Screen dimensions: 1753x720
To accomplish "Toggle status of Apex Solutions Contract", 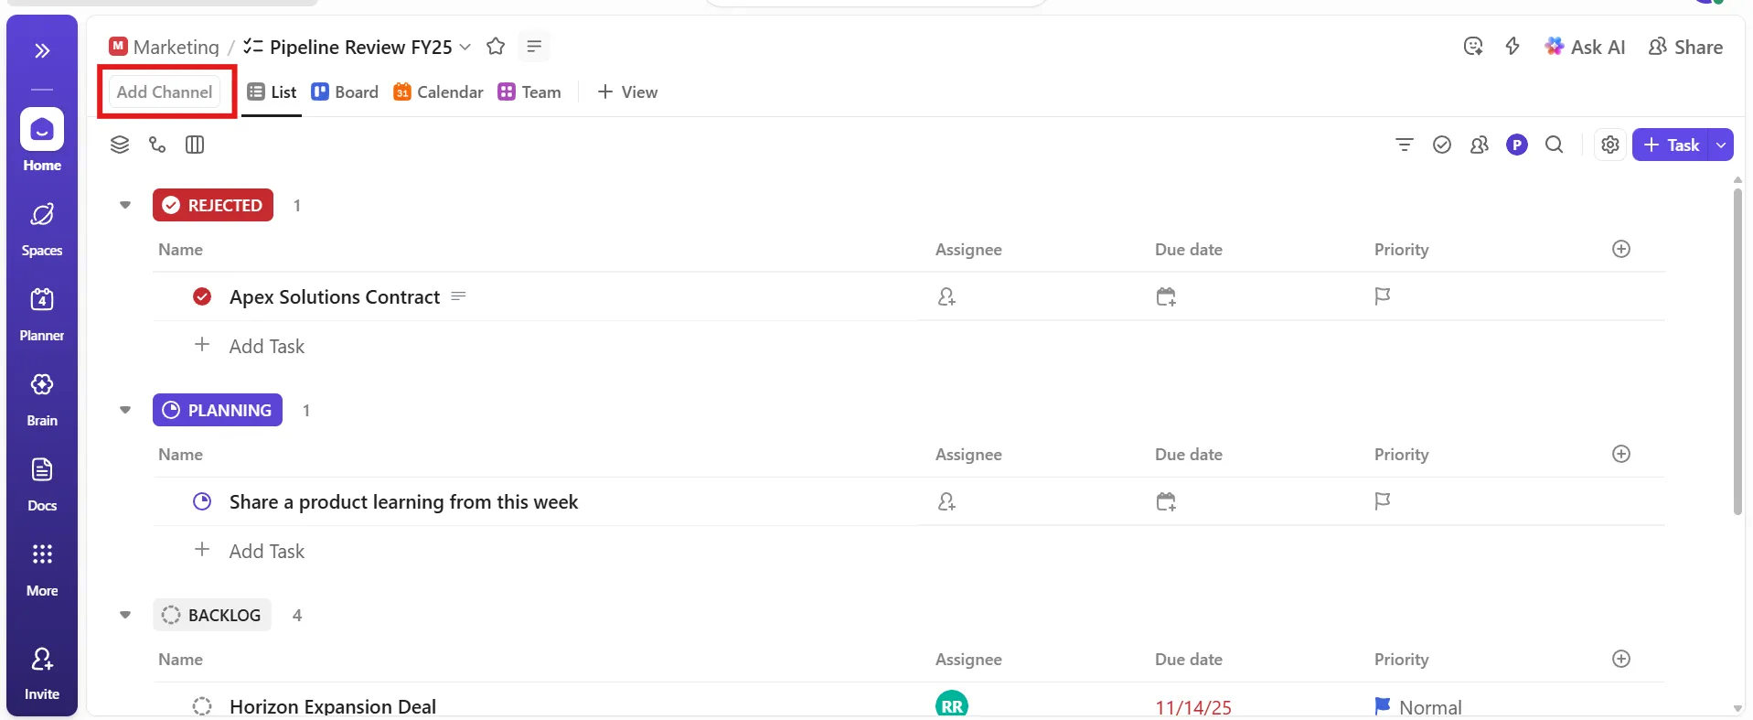I will click(x=202, y=296).
